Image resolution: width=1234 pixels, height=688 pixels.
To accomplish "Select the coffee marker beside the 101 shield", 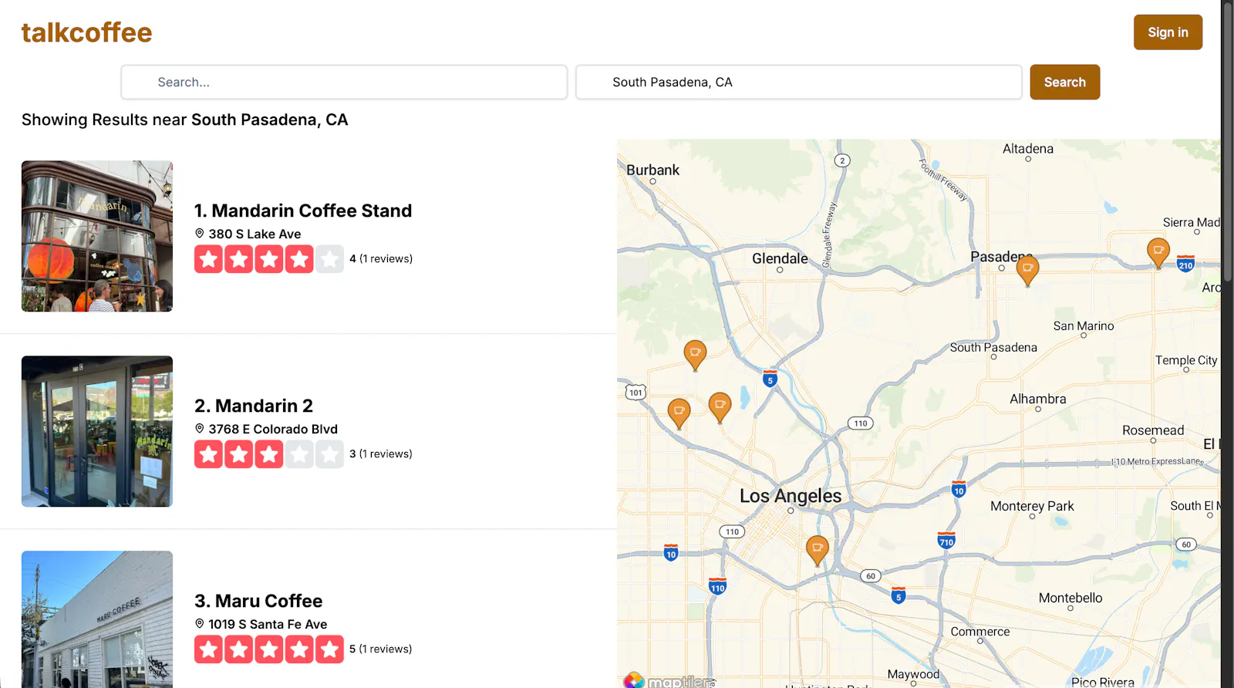I will (679, 413).
